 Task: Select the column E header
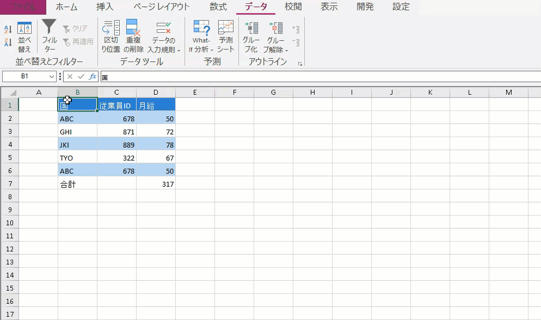pos(195,93)
